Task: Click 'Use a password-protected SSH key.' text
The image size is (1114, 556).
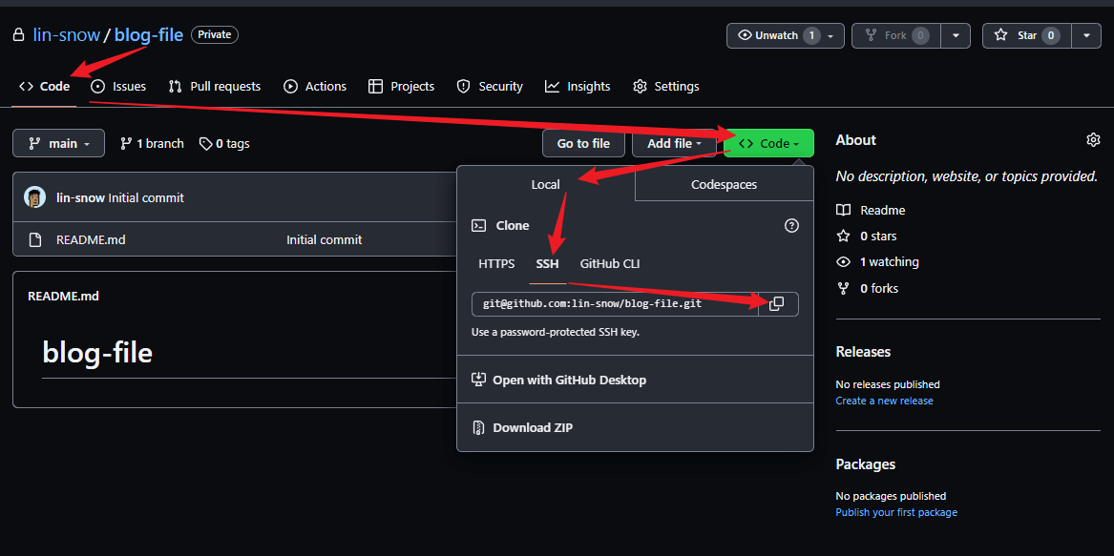Action: click(556, 332)
